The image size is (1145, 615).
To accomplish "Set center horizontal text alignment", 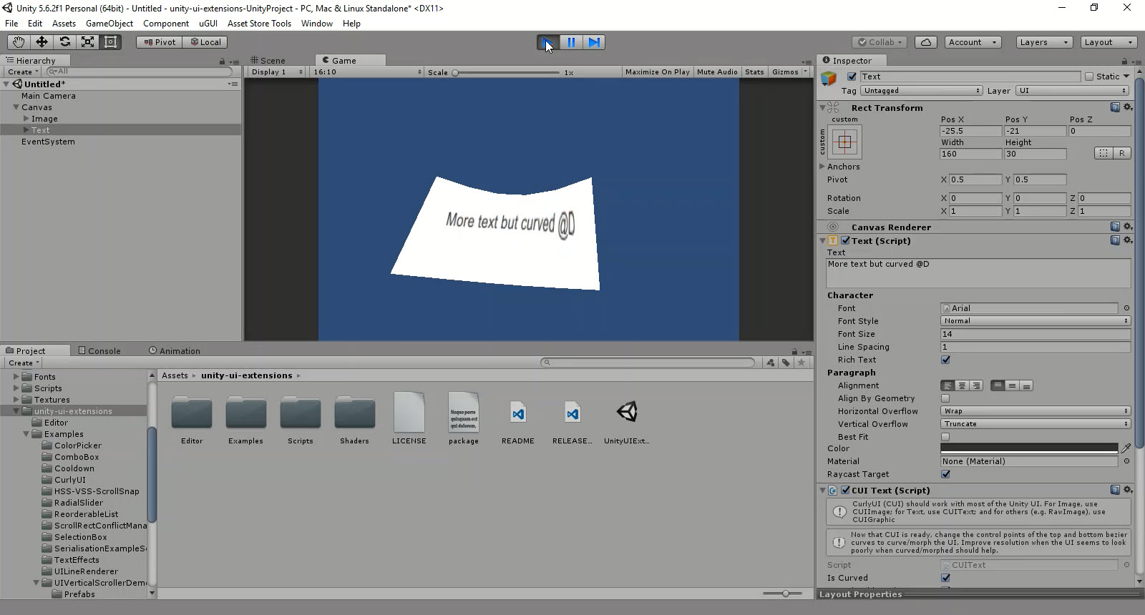I will 962,385.
